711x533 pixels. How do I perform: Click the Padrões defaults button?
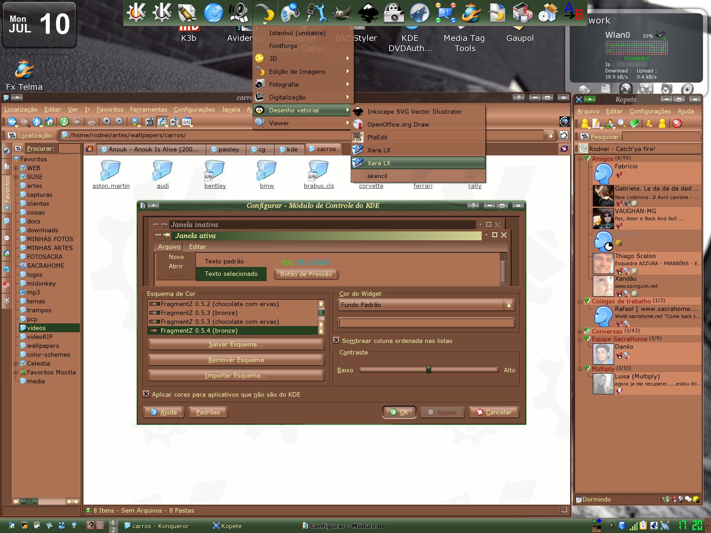pos(208,412)
